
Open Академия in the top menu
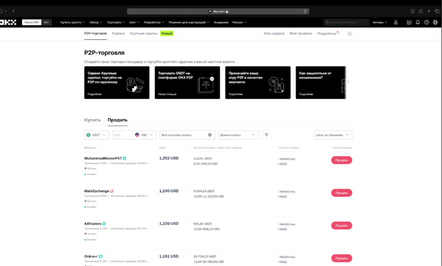(221, 22)
